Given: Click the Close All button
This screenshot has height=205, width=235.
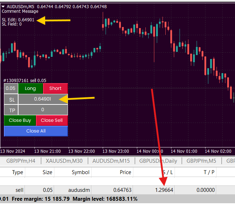Looking at the screenshot, I should [x=36, y=131].
